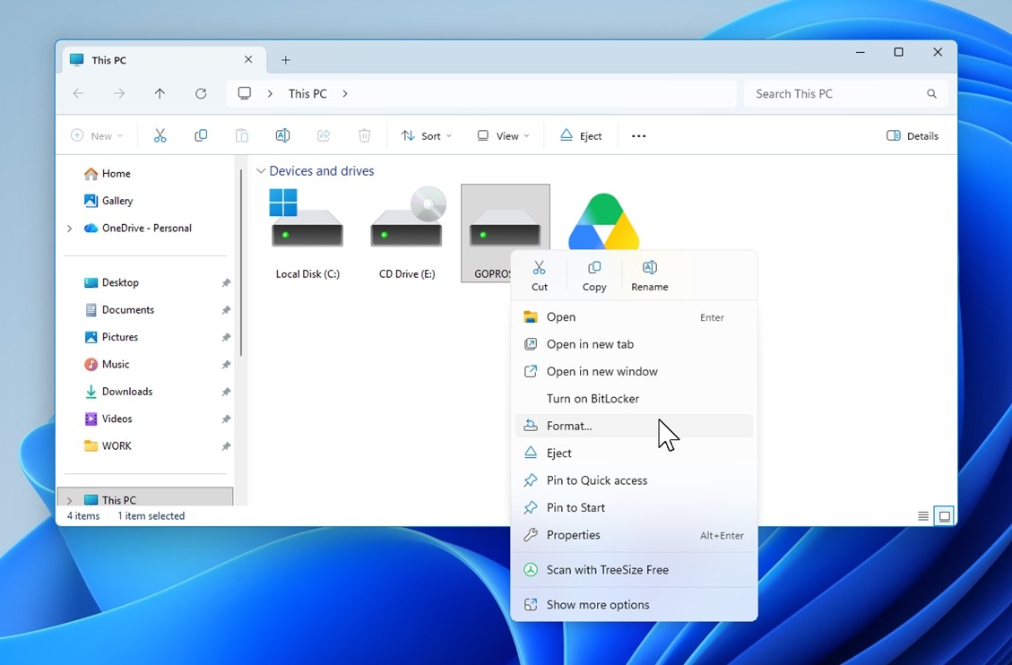Image resolution: width=1012 pixels, height=665 pixels.
Task: Open Documents in the sidebar
Action: point(119,309)
